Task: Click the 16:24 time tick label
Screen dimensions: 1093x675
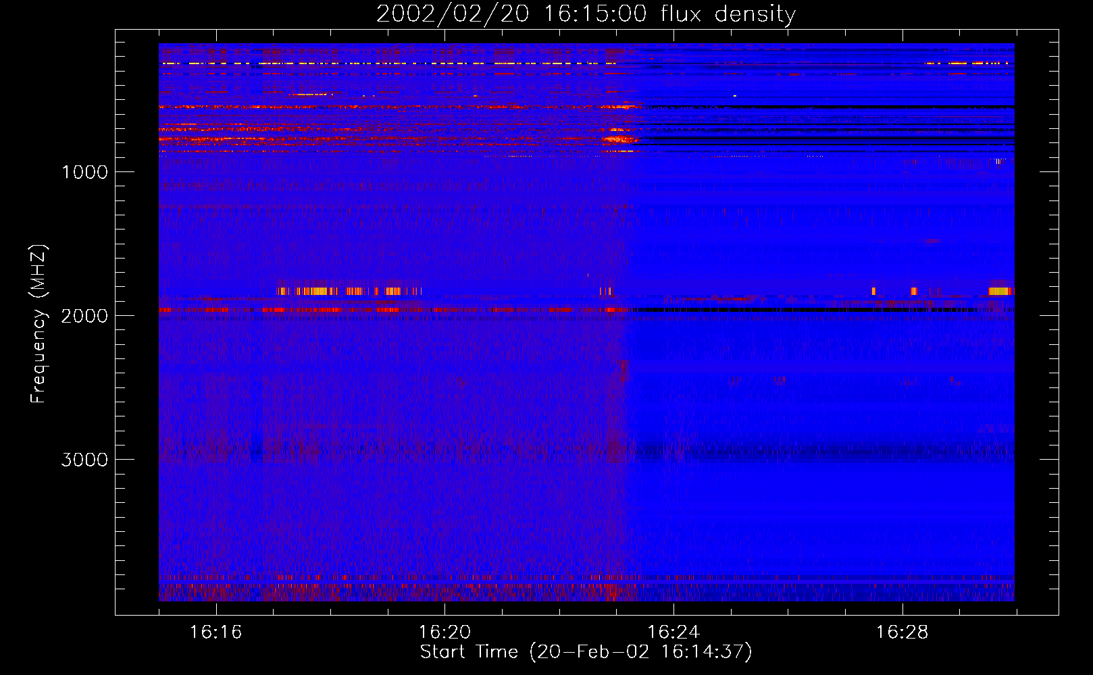Action: click(x=673, y=632)
